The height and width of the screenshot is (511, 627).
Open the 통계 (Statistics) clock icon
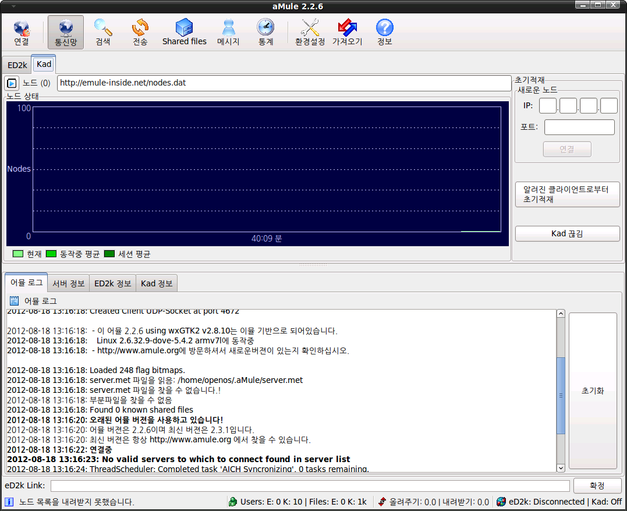point(265,32)
